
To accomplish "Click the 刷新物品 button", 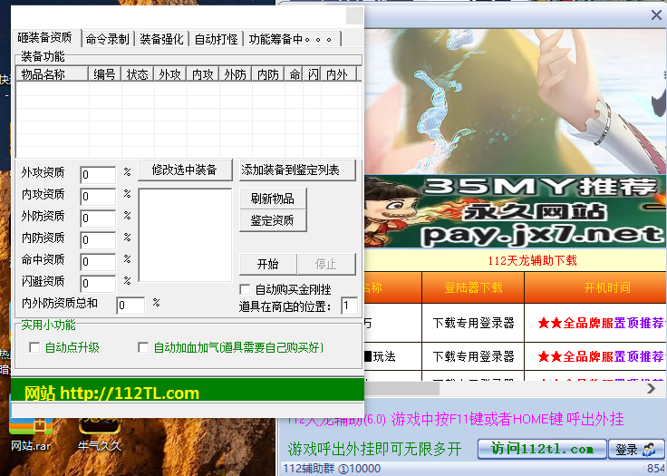I will click(x=272, y=199).
